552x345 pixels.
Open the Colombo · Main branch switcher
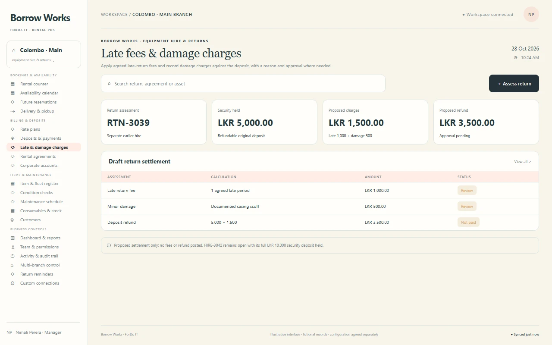pyautogui.click(x=44, y=54)
